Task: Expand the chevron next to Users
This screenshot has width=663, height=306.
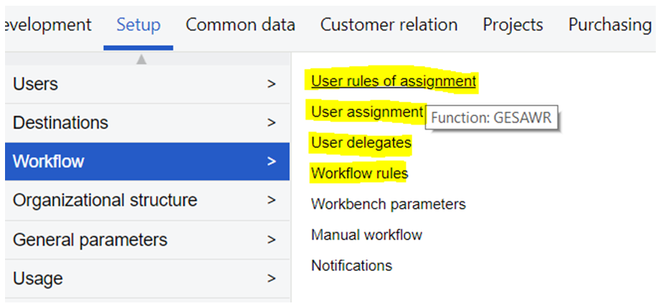Action: tap(271, 85)
